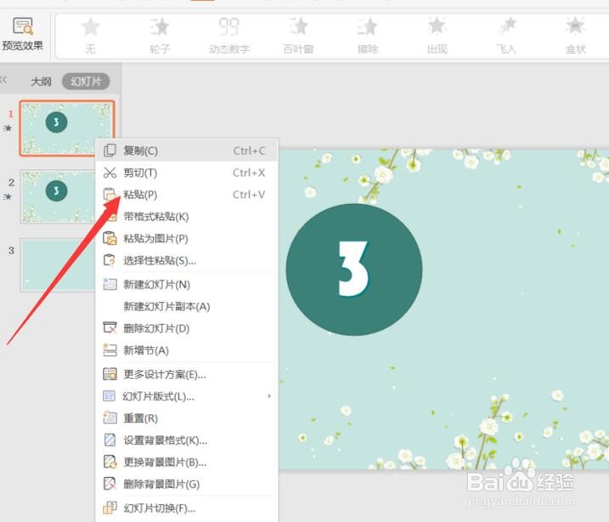Choose 重置(R) in the context menu
The width and height of the screenshot is (609, 522).
point(187,418)
